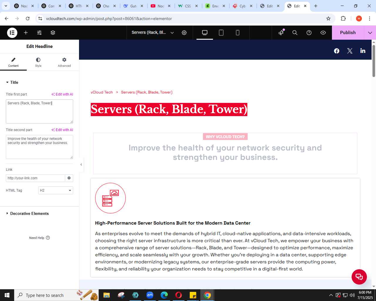Screen dimensions: 376x301
Task: Click the Title second part text area
Action: click(x=39, y=147)
